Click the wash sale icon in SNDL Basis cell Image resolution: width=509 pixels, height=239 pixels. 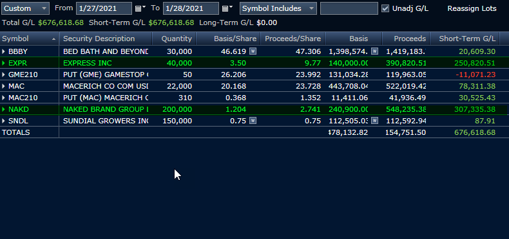(x=374, y=121)
